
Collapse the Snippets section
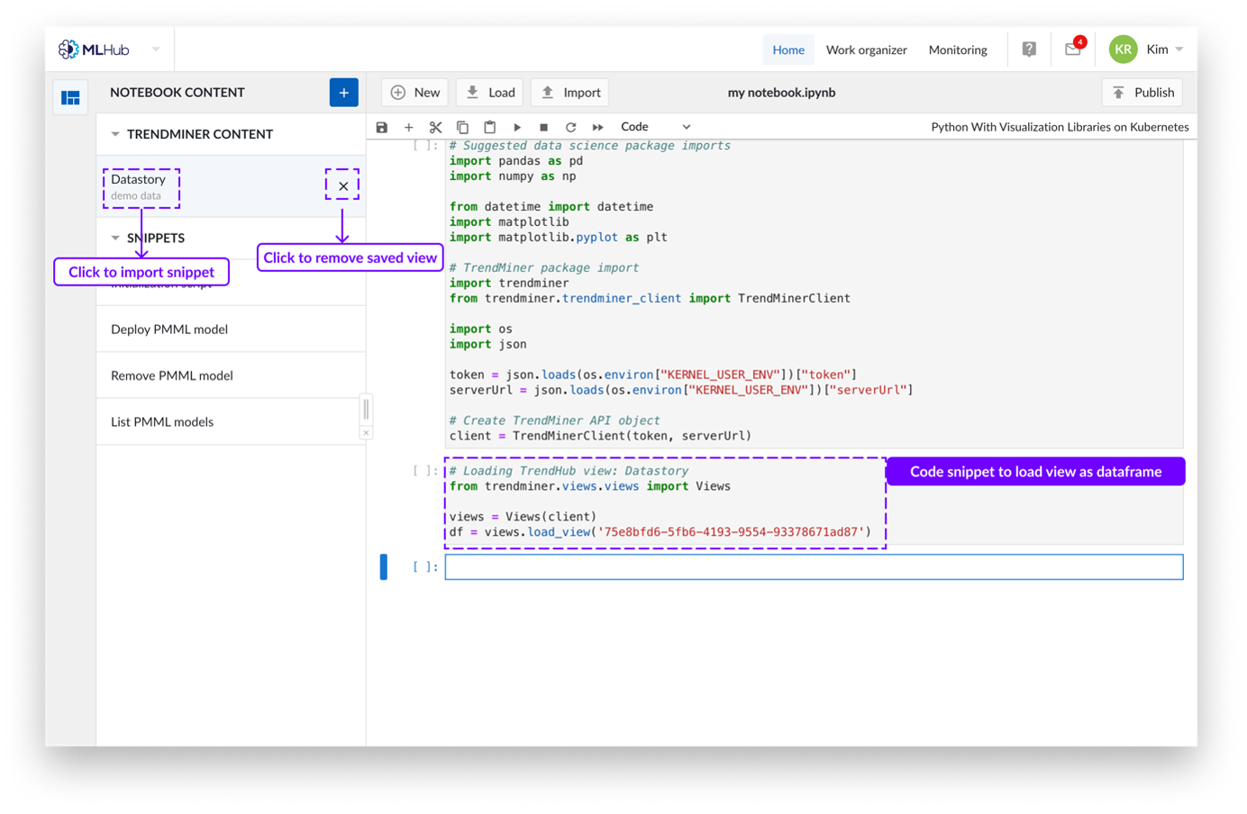coord(115,238)
